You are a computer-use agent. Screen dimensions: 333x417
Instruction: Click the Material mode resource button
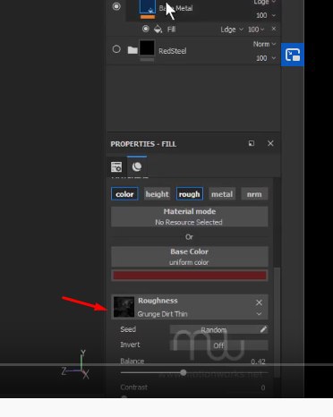(x=190, y=217)
